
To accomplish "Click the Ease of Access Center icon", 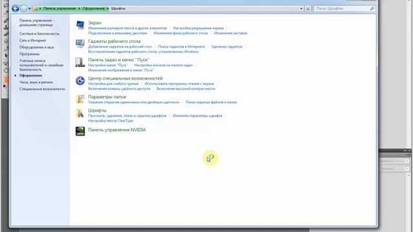I will click(x=80, y=81).
